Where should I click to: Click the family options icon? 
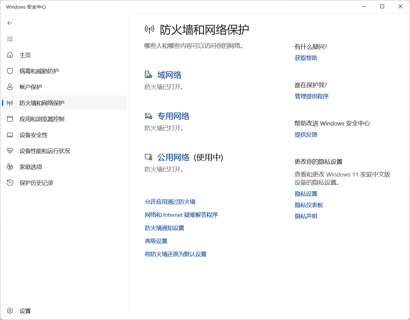[10, 167]
